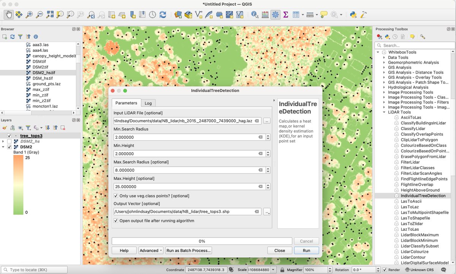Open the Processing Toolbox gear icon
Image resolution: width=456 pixels, height=274 pixels.
275,14
